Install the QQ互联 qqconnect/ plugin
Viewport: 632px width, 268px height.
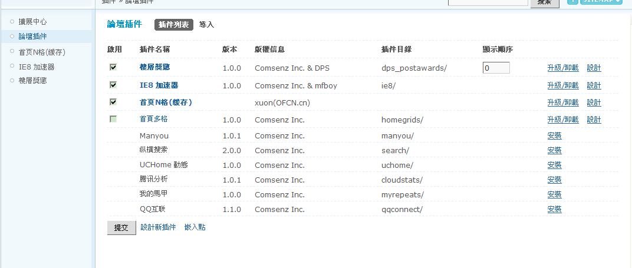[554, 209]
